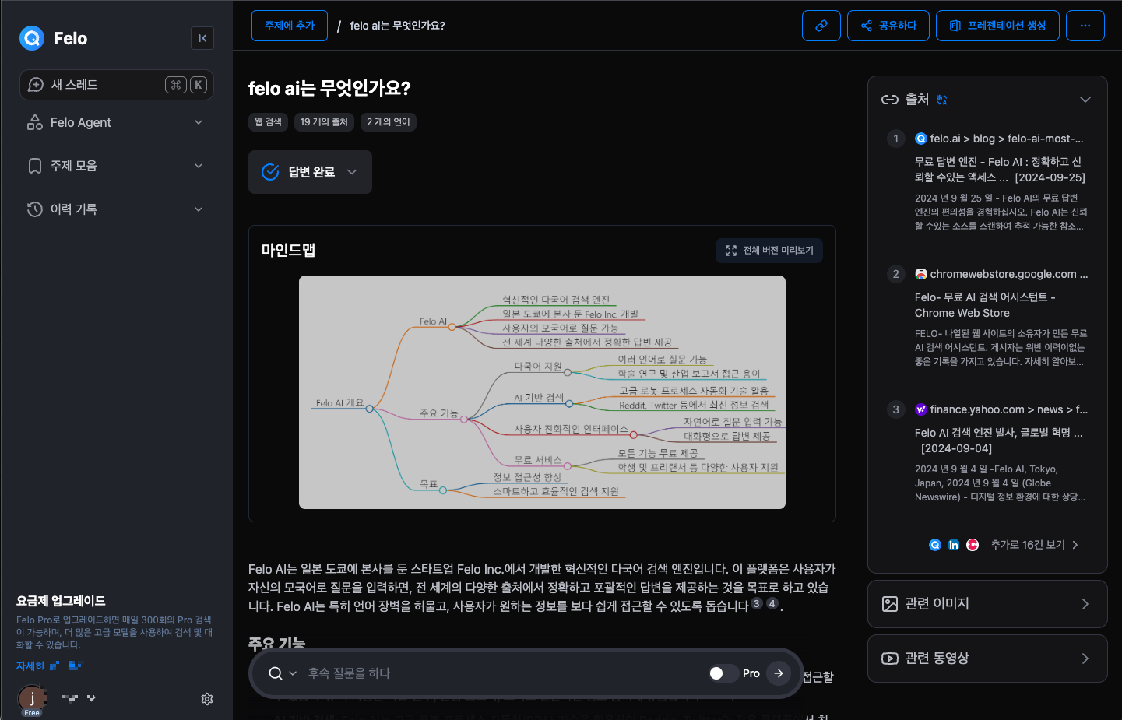The image size is (1122, 720).
Task: Open the three-dot more options menu
Action: coord(1085,26)
